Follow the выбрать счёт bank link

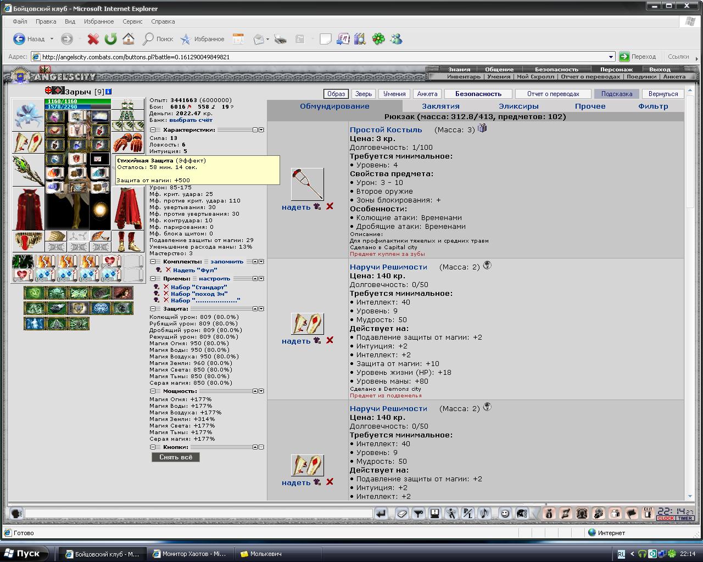pos(191,120)
